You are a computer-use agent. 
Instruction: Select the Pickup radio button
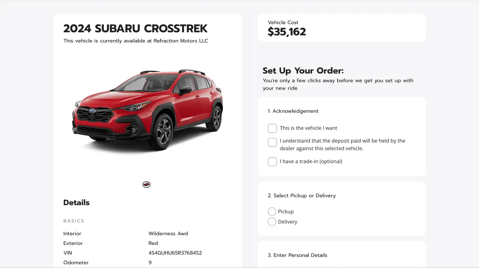[x=272, y=212]
